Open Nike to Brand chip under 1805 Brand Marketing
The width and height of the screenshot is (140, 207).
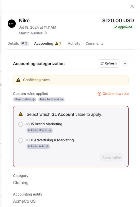coord(40,130)
